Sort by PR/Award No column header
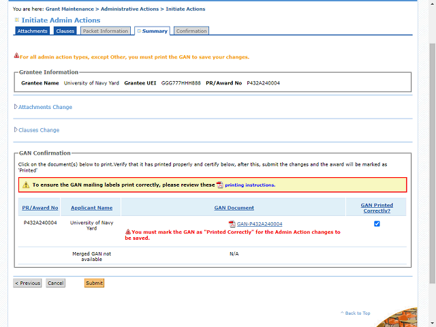This screenshot has width=436, height=327. click(40, 208)
